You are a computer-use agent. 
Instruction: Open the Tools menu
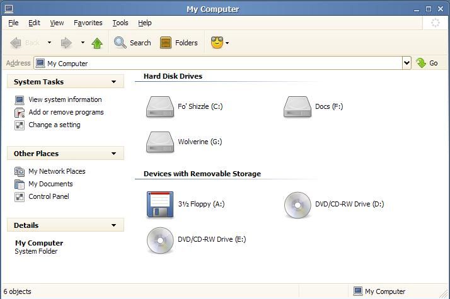tap(120, 23)
